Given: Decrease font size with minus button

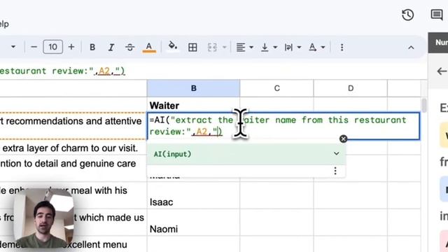Looking at the screenshot, I should [34, 47].
